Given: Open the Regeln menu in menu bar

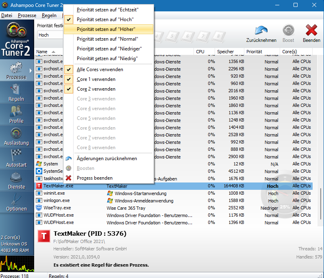Looking at the screenshot, I should point(49,15).
